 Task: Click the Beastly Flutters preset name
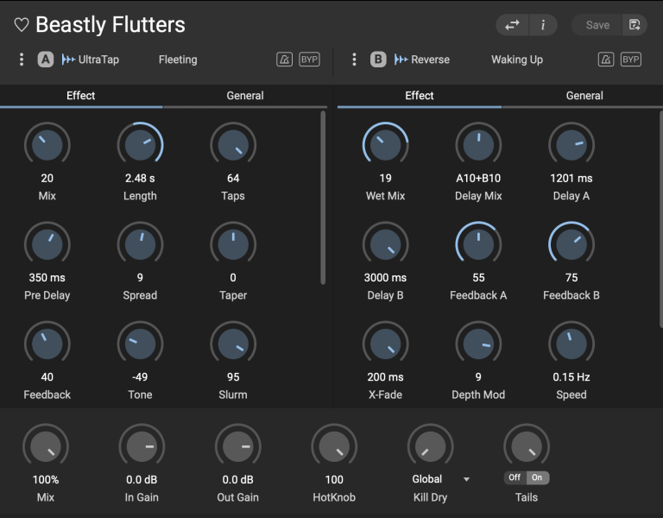point(110,24)
